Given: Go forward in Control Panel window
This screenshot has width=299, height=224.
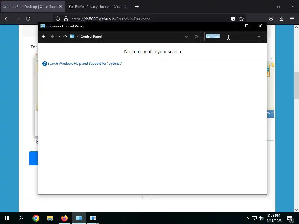Looking at the screenshot, I should 52,36.
